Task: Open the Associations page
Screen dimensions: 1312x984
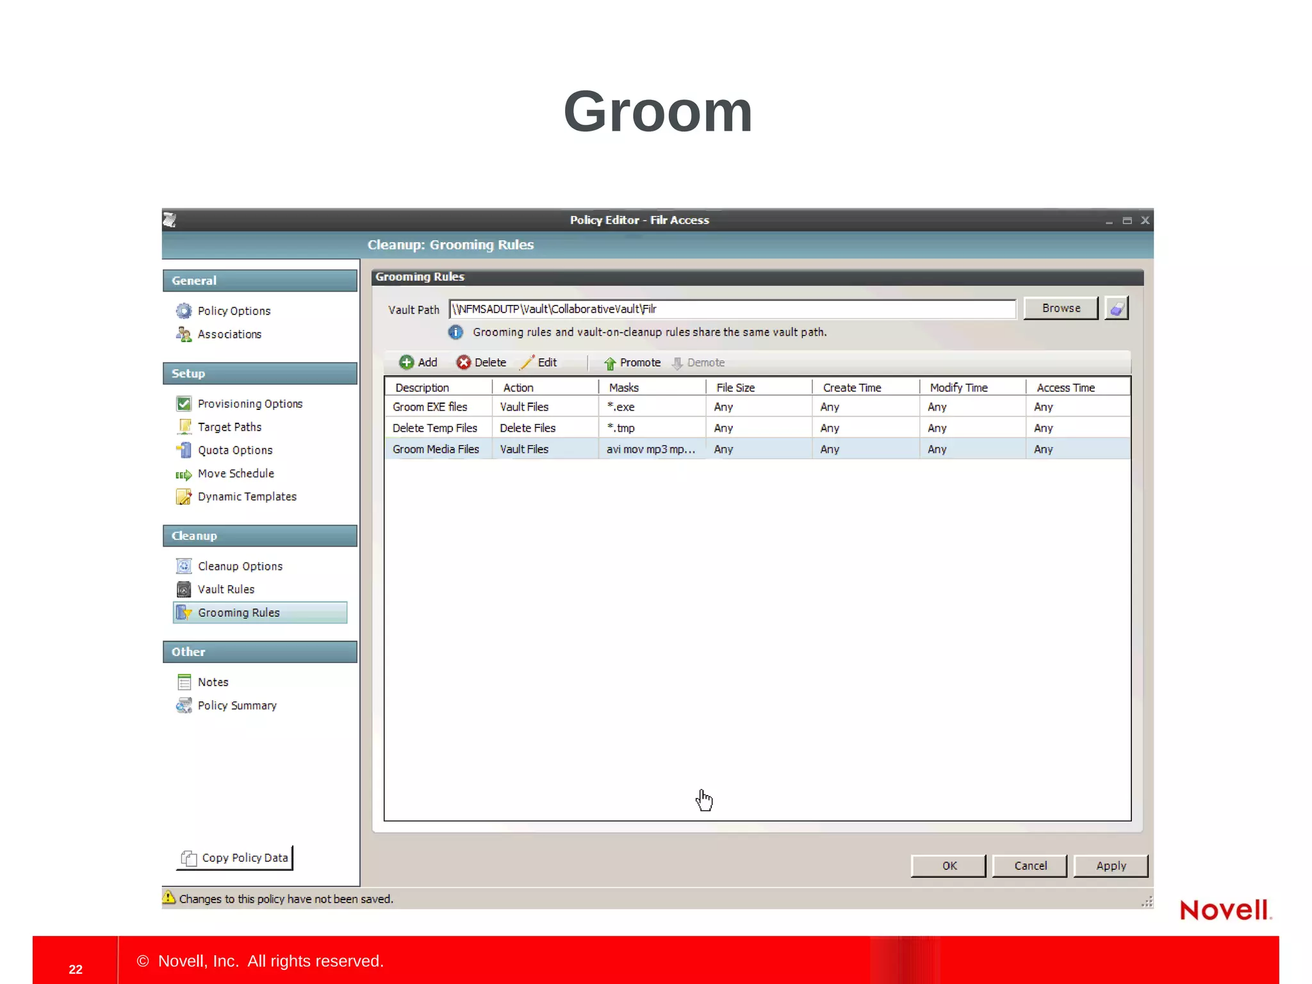Action: [229, 334]
